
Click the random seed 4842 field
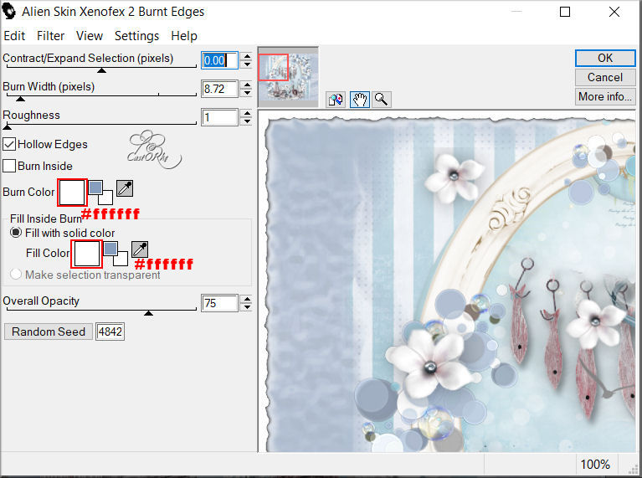click(x=110, y=332)
